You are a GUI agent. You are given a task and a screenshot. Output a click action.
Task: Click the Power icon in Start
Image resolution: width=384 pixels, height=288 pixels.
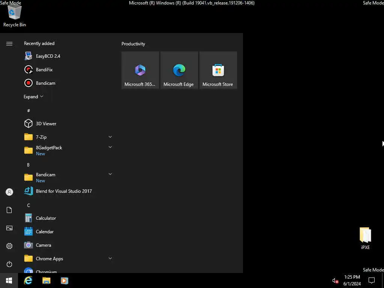click(x=9, y=264)
